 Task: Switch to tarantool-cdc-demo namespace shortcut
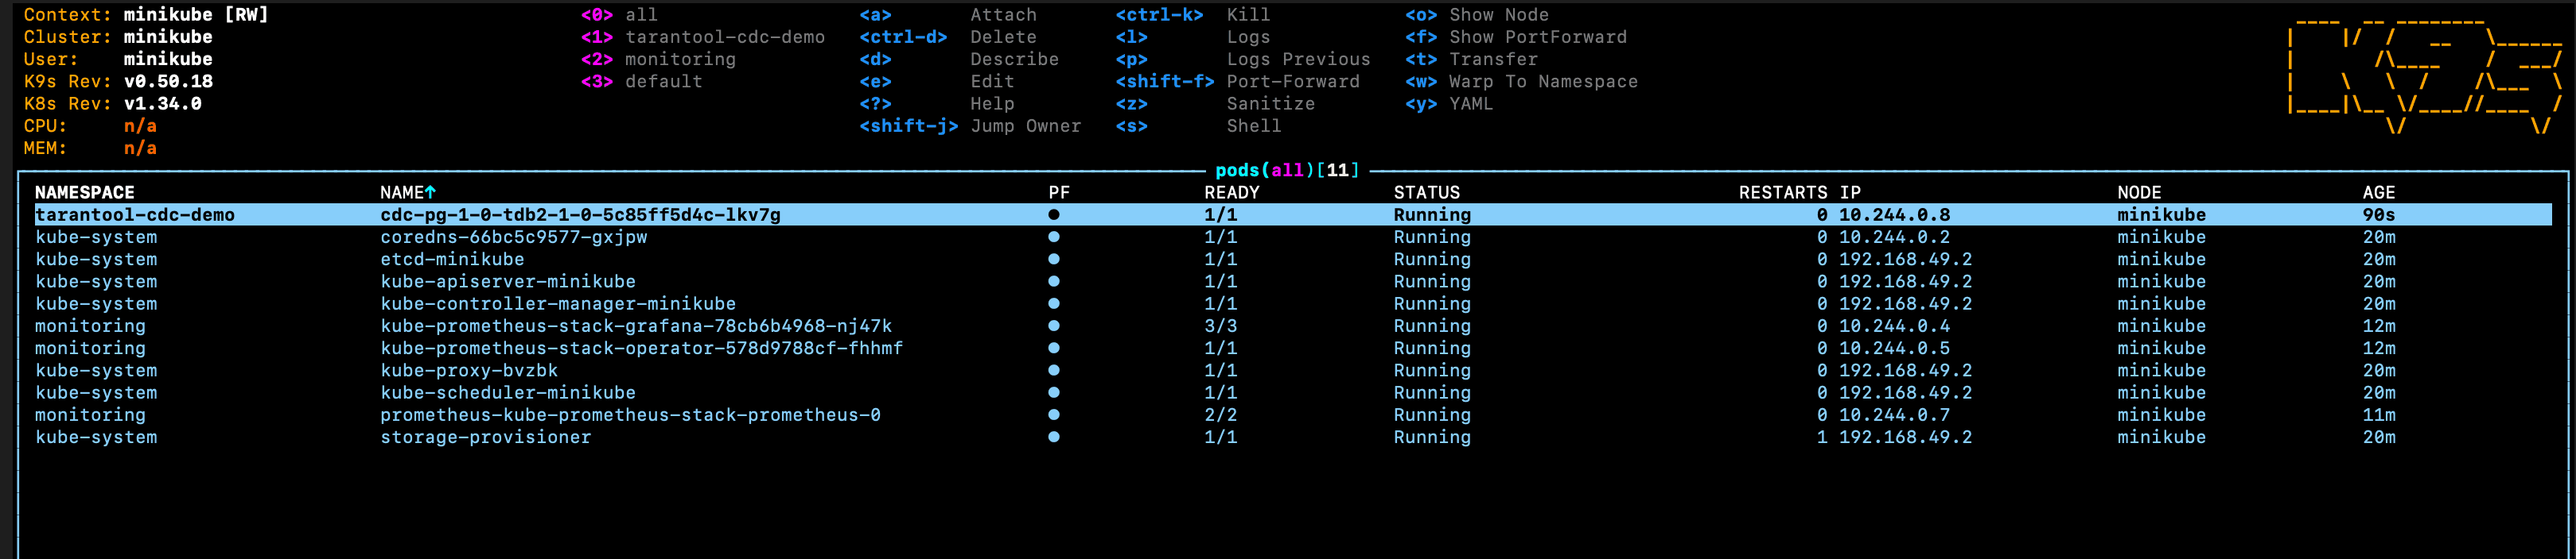coord(702,37)
